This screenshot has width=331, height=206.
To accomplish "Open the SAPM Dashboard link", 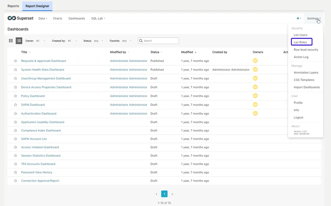I will coord(33,105).
